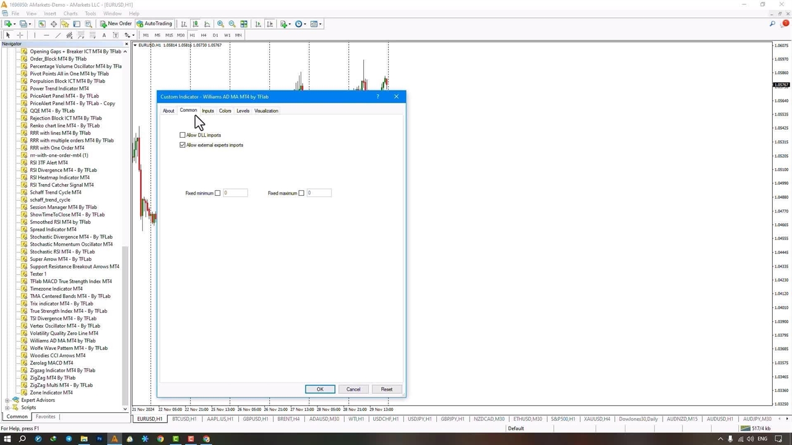Click the Tile Windows grid icon

(244, 24)
